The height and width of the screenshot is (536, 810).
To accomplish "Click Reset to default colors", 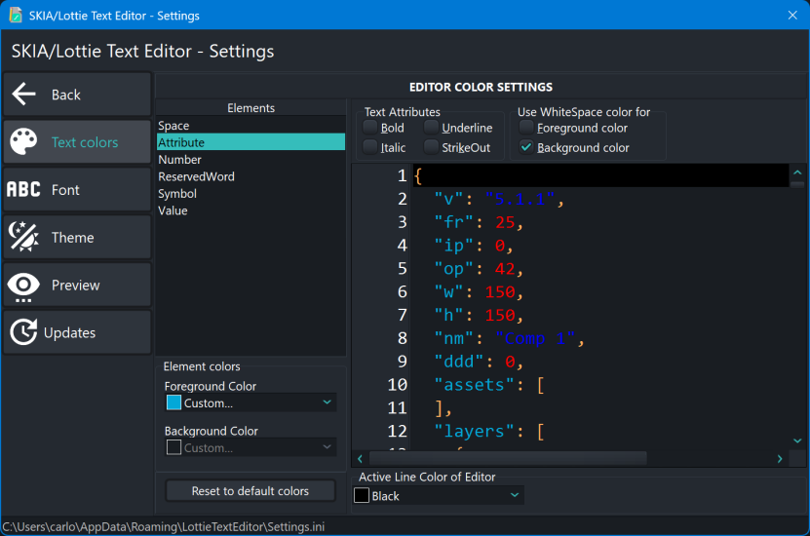I will [251, 491].
